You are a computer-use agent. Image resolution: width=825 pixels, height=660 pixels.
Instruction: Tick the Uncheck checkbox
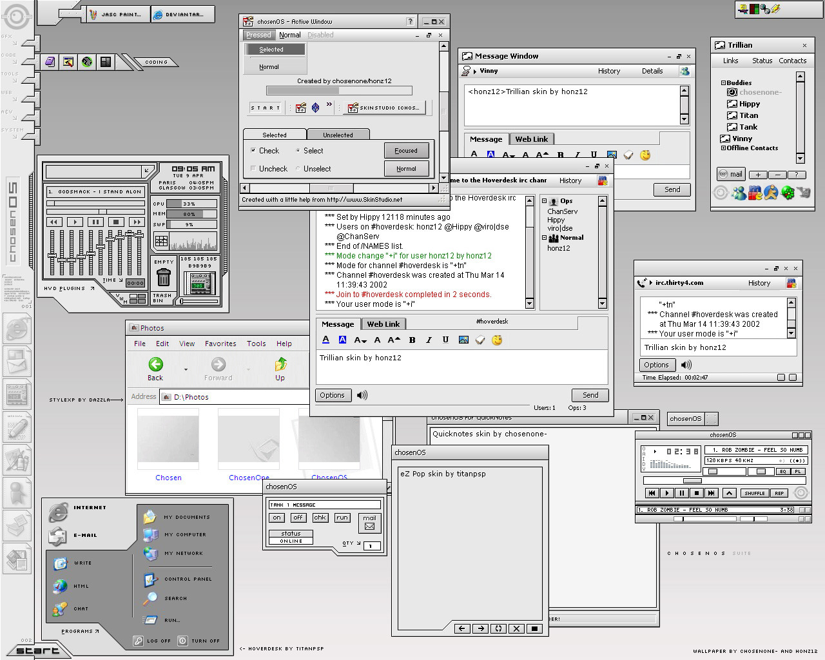coord(253,169)
